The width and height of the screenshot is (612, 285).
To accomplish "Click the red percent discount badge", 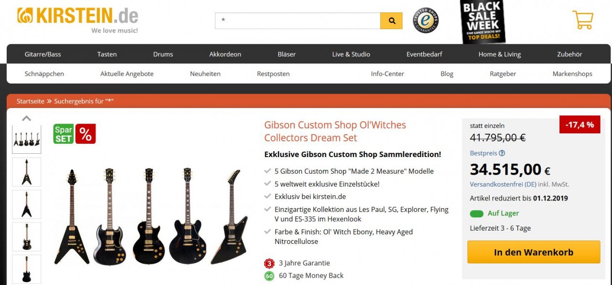I will point(86,134).
